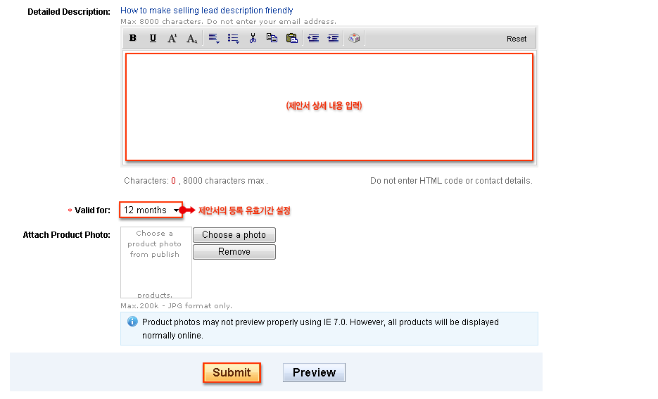The height and width of the screenshot is (399, 658).
Task: Preview the selling lead
Action: (x=314, y=372)
